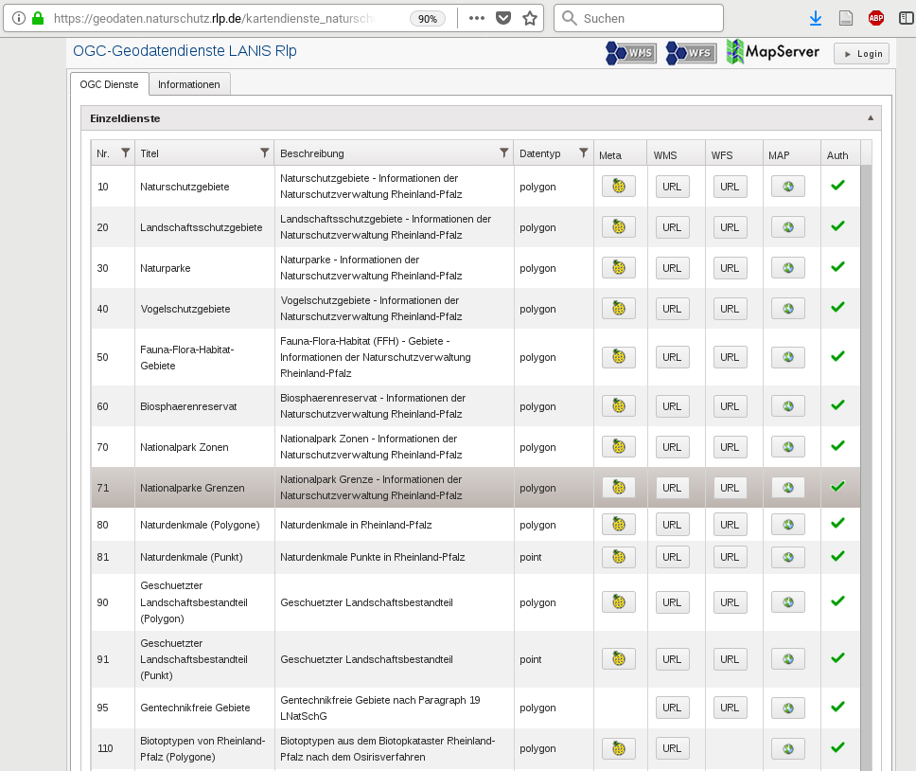The height and width of the screenshot is (771, 916).
Task: Click the Login button
Action: click(x=861, y=54)
